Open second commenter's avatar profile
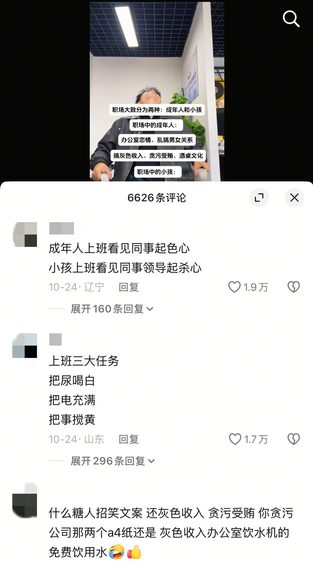Screen dimensions: 313x564 25,346
